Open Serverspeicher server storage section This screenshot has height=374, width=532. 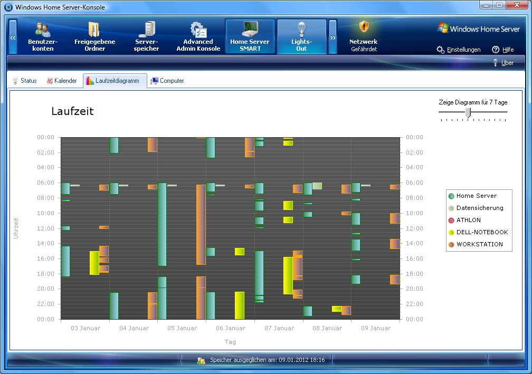tap(146, 36)
